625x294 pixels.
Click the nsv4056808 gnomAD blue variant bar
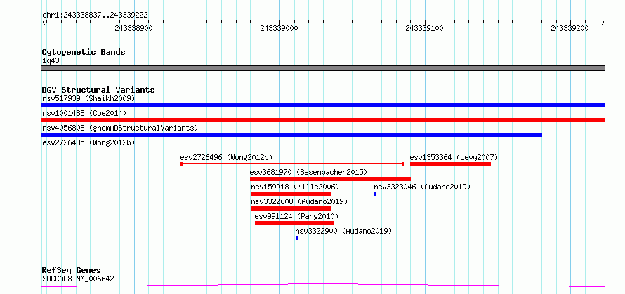[291, 135]
